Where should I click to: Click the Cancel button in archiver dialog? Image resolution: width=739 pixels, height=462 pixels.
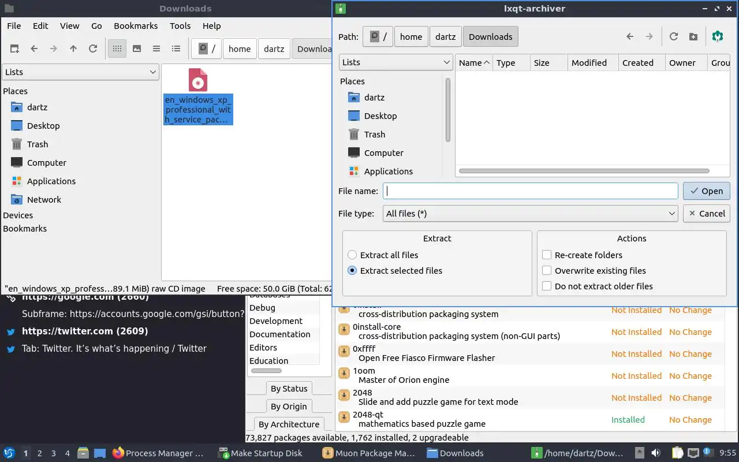click(x=707, y=214)
